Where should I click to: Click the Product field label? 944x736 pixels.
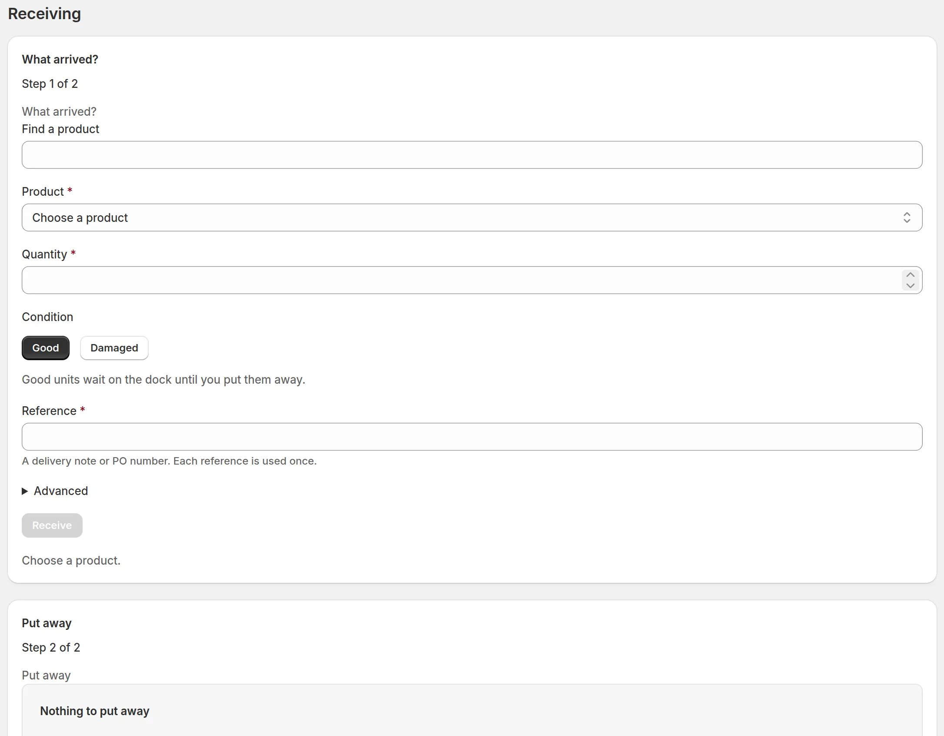click(x=43, y=192)
